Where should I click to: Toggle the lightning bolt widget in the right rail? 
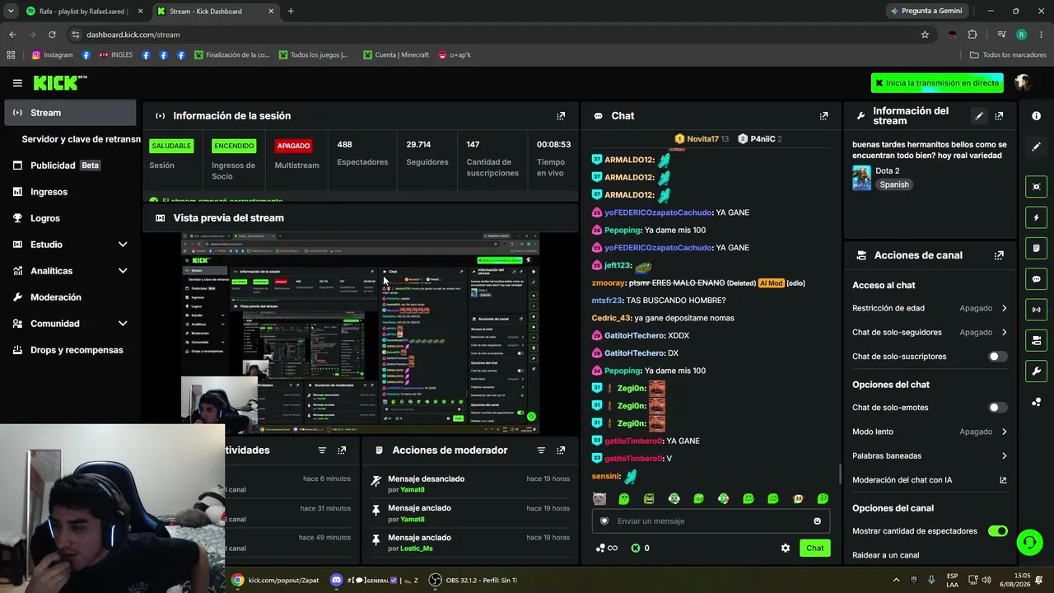click(x=1036, y=217)
